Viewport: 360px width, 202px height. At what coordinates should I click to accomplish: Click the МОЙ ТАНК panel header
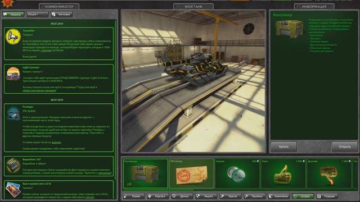pos(193,6)
